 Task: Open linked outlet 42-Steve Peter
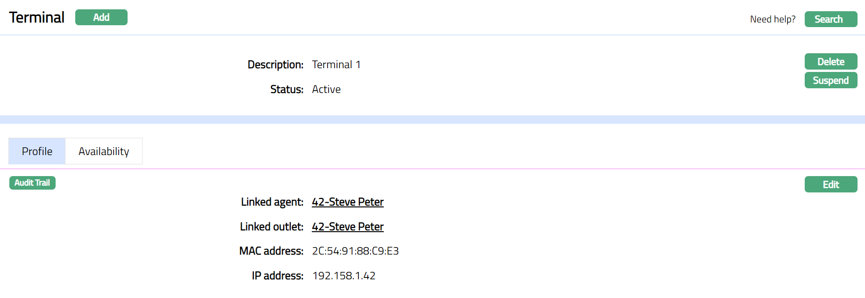point(348,227)
